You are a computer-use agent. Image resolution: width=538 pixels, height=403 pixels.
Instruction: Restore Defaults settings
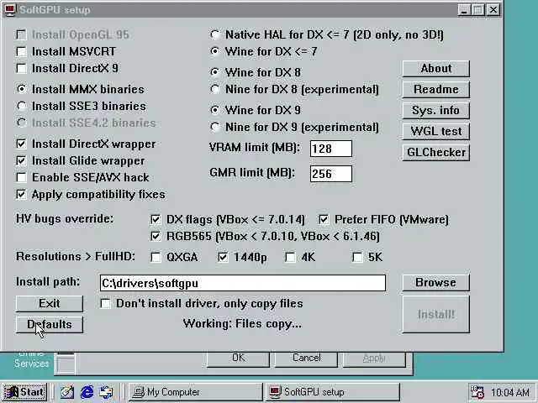click(50, 325)
